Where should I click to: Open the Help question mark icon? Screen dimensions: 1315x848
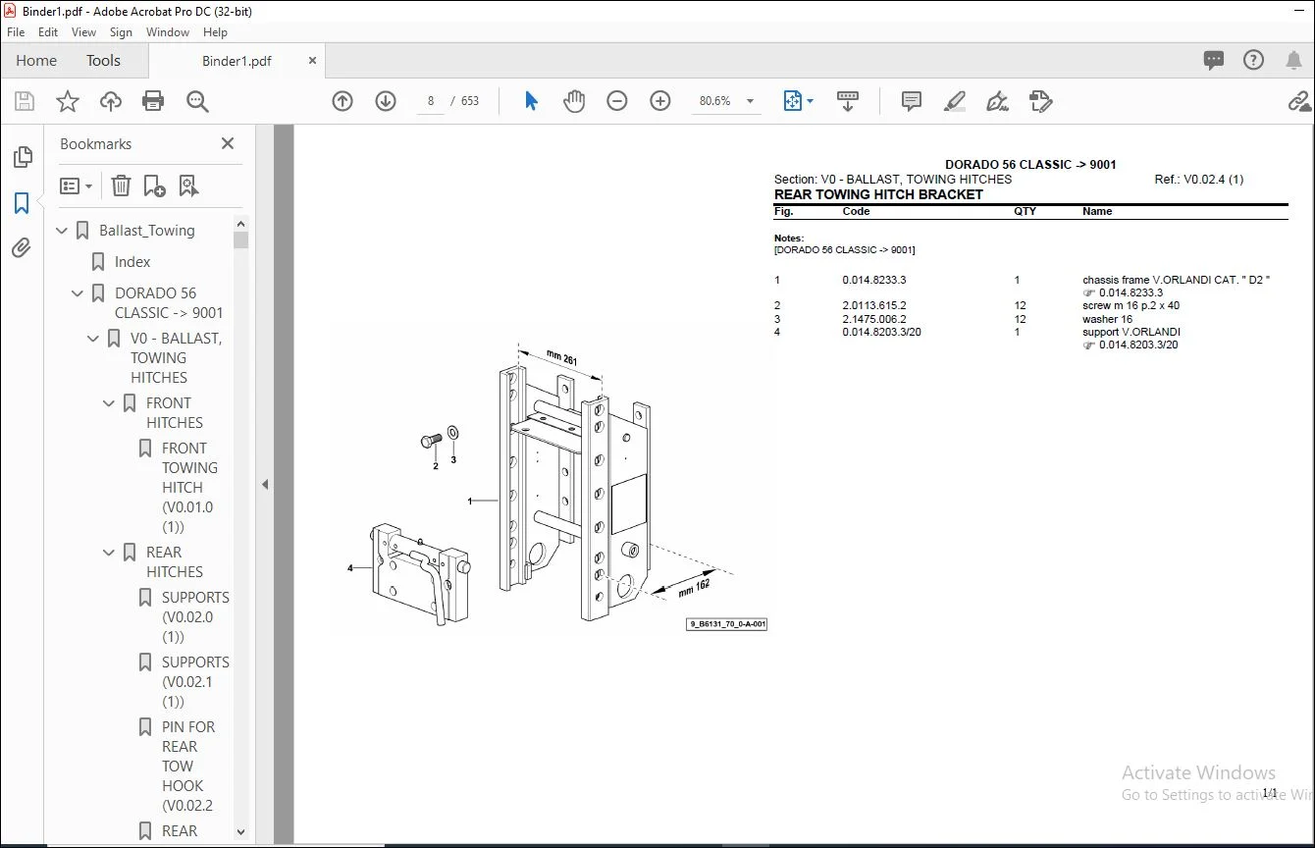pyautogui.click(x=1253, y=60)
